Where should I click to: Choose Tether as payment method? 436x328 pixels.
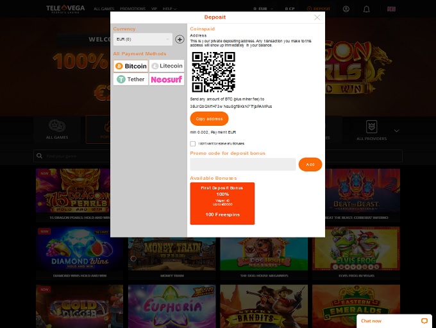point(131,80)
